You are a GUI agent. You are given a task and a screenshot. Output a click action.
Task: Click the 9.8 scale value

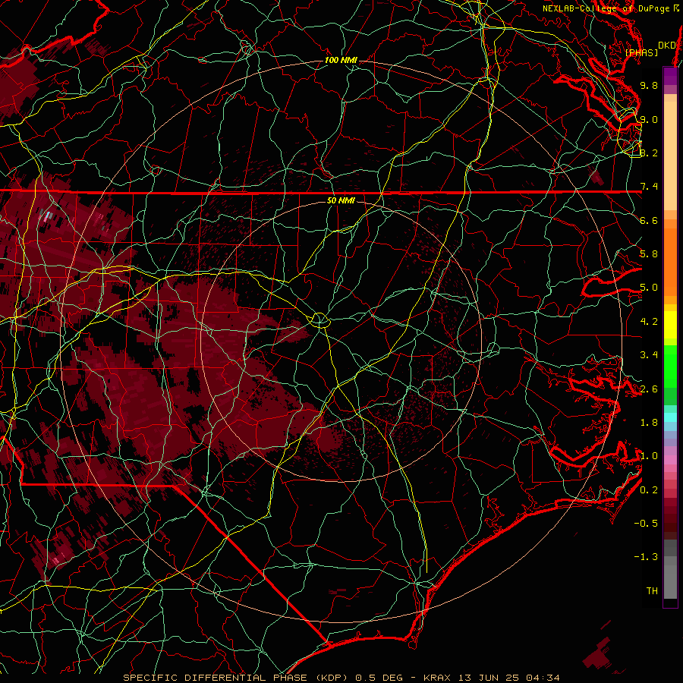click(x=649, y=85)
